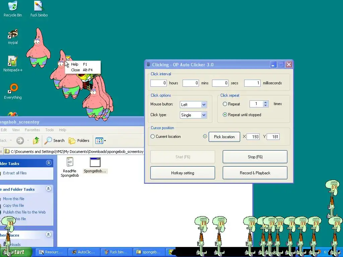Switch to spongeb... taskbar button
Image resolution: width=343 pixels, height=257 pixels.
[149, 252]
